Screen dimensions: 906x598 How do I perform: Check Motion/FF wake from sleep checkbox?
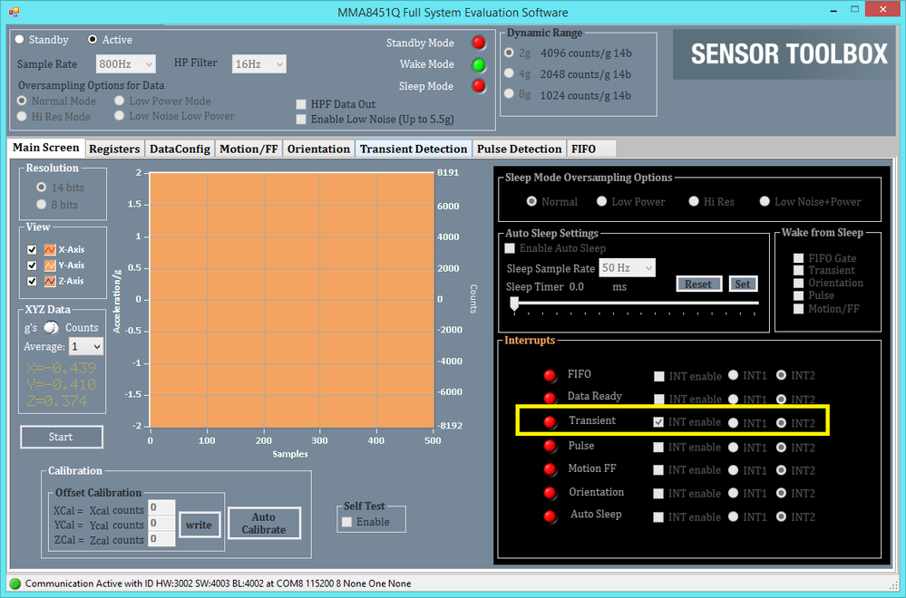(798, 309)
